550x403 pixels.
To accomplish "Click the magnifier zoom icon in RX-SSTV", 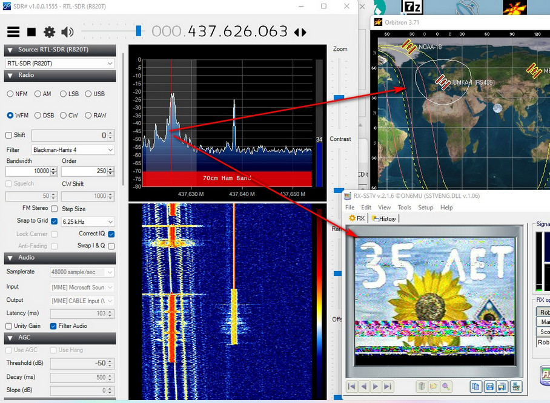I will [x=445, y=386].
